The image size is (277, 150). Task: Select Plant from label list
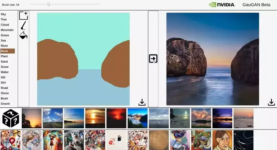point(4,56)
